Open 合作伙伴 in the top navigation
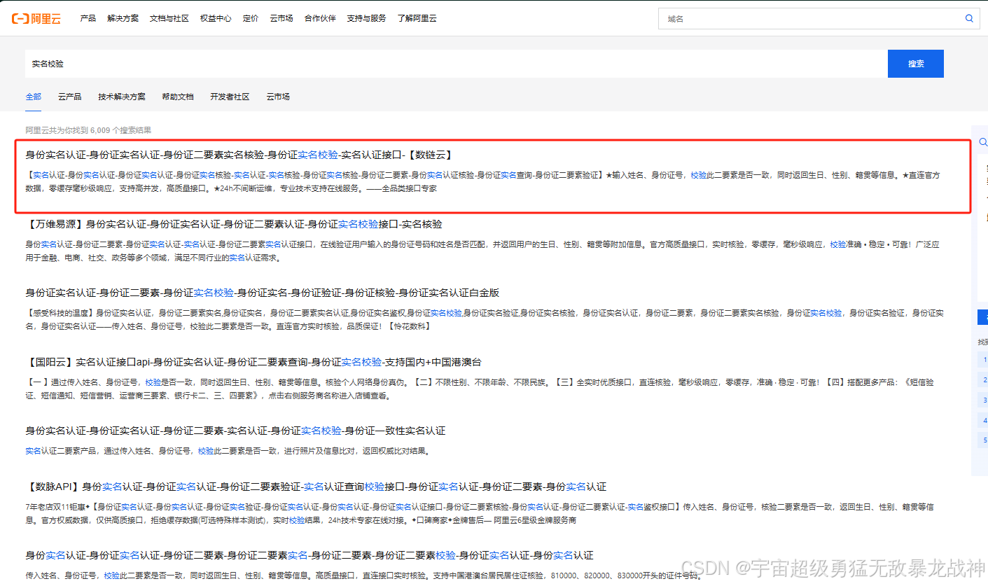This screenshot has height=586, width=988. (320, 18)
